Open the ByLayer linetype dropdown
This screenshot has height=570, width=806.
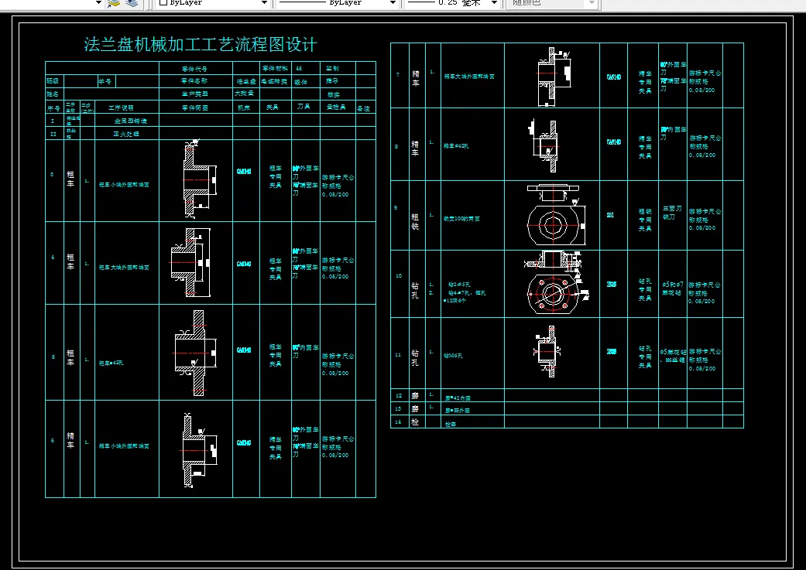click(338, 3)
